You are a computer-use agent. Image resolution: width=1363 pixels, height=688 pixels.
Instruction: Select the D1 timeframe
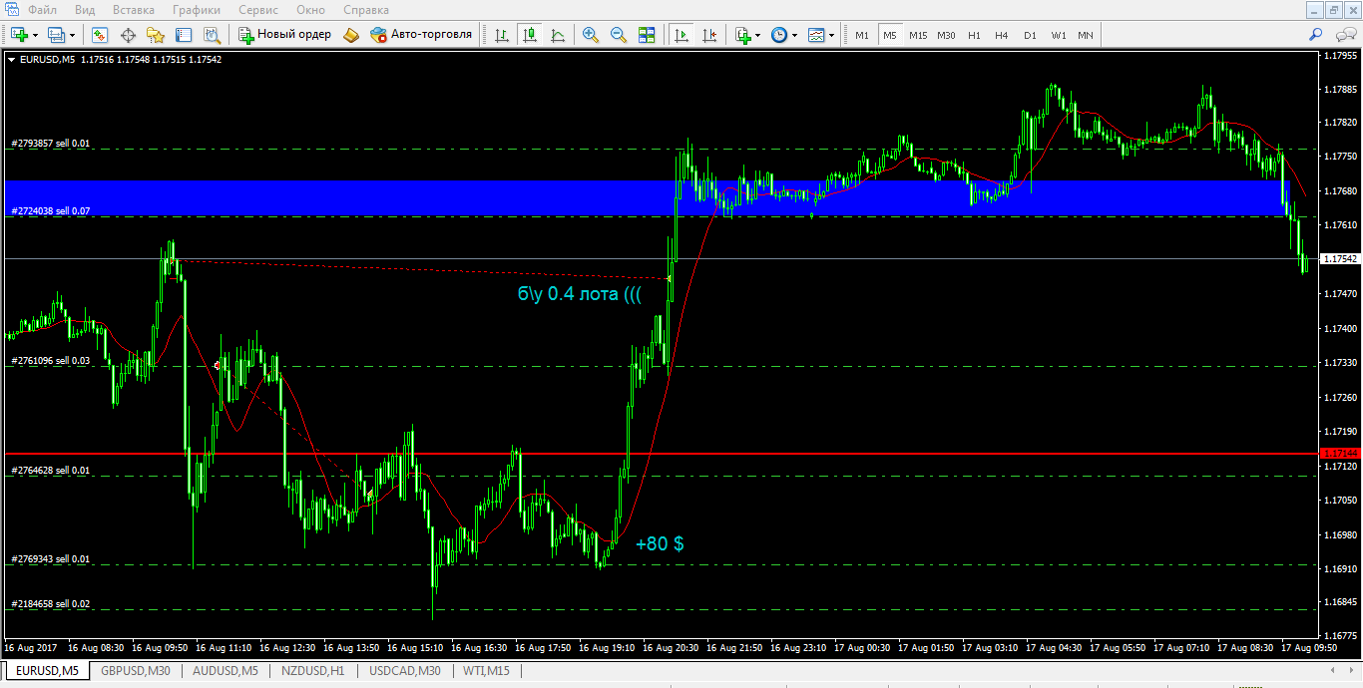click(x=1030, y=35)
